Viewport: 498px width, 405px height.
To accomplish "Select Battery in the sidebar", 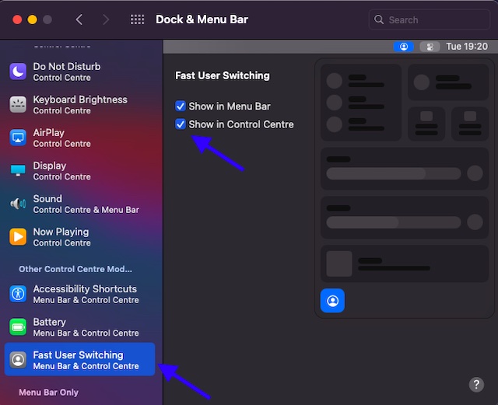I will pos(79,327).
